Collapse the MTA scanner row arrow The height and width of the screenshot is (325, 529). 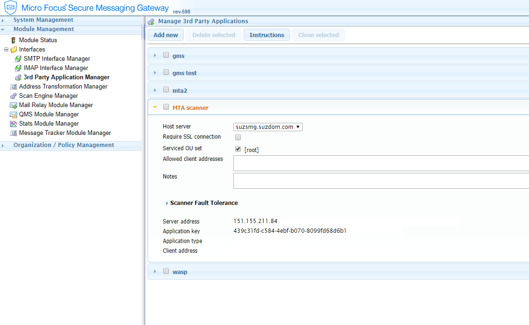click(x=155, y=107)
